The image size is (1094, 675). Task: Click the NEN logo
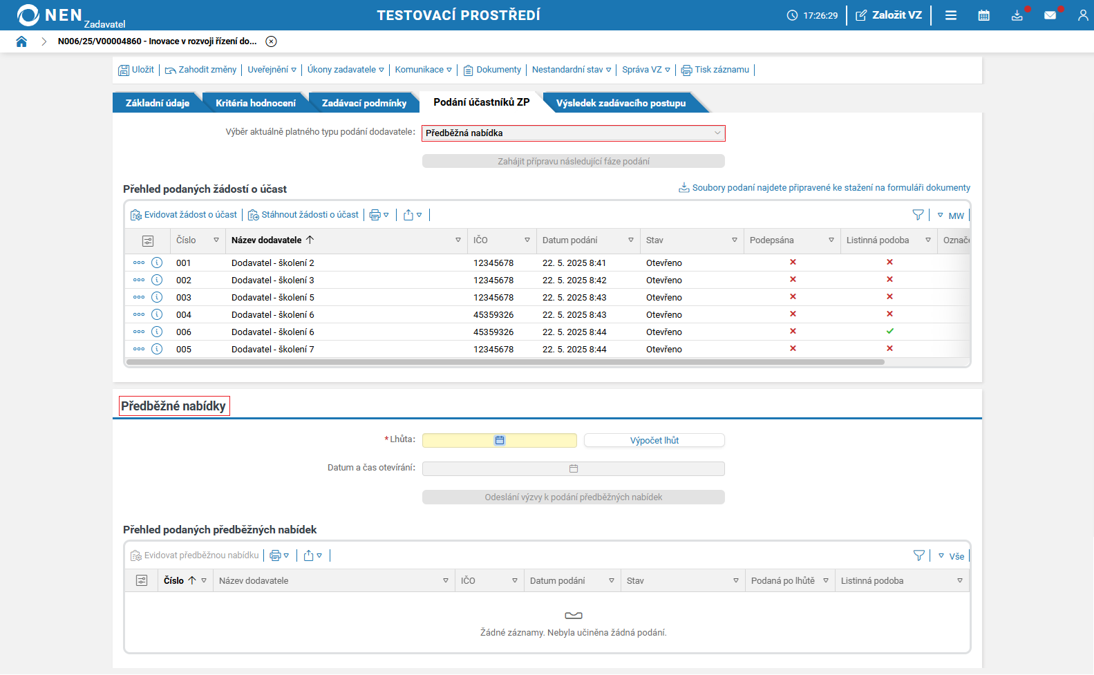(50, 15)
